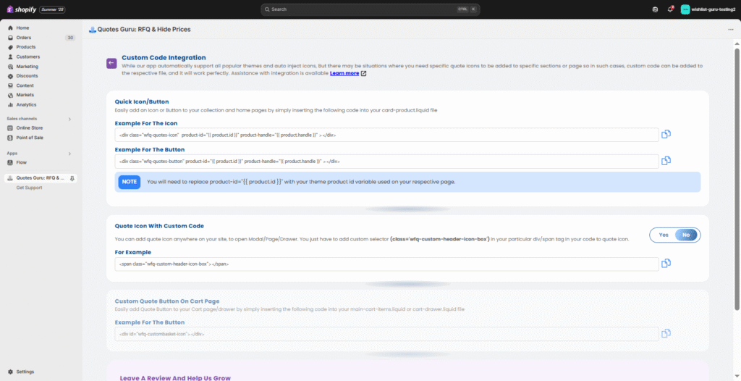Click the page vertical scrollbar thumb
This screenshot has width=741, height=381.
tap(737, 179)
